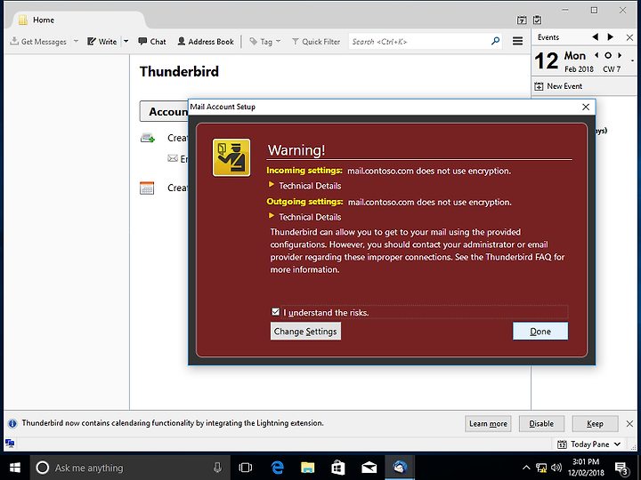Open the tasks tab icon
The image size is (641, 480).
click(537, 20)
